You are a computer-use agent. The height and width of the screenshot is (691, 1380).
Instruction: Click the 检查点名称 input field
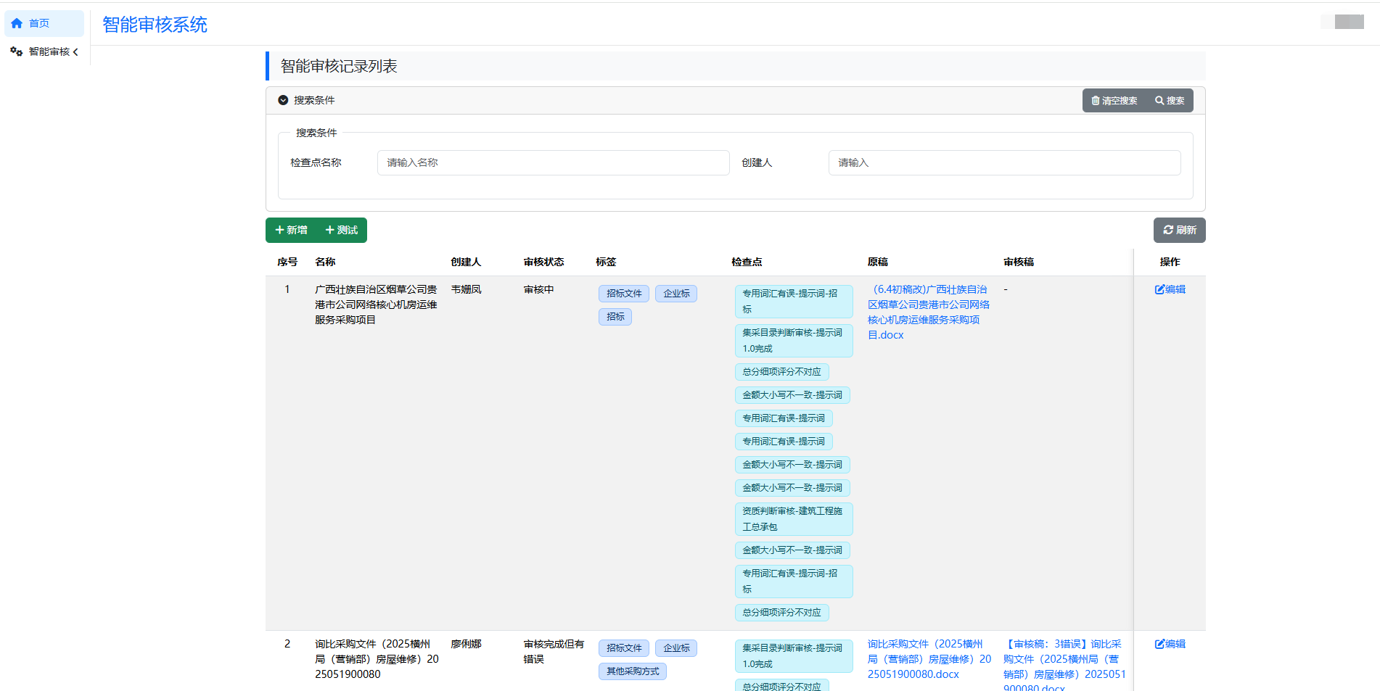pos(553,162)
